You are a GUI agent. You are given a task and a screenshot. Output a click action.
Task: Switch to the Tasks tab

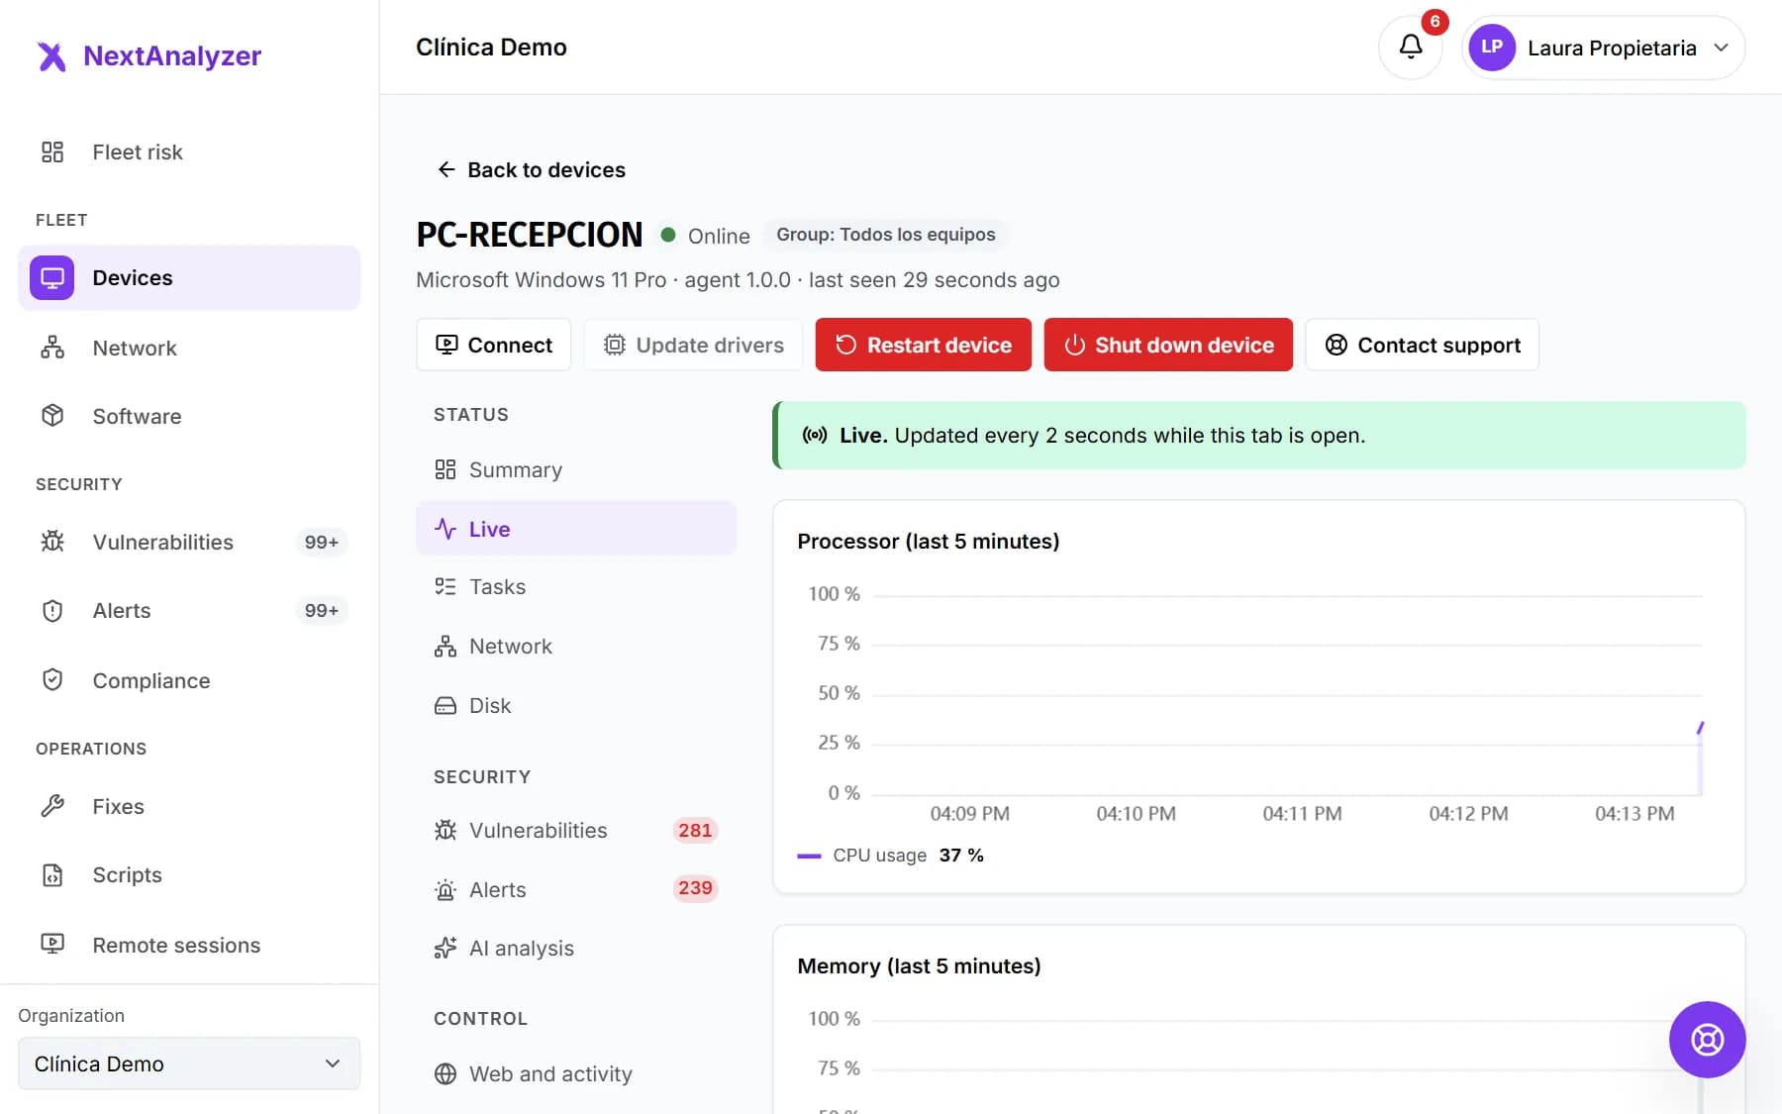(576, 587)
